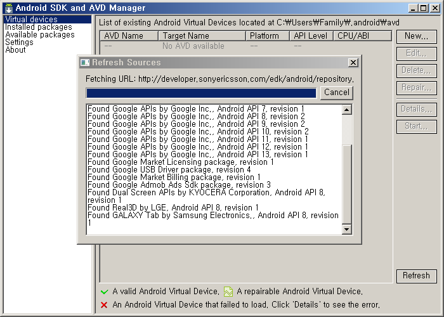Click the Start... button
Screen dimensions: 444x317
click(x=416, y=126)
